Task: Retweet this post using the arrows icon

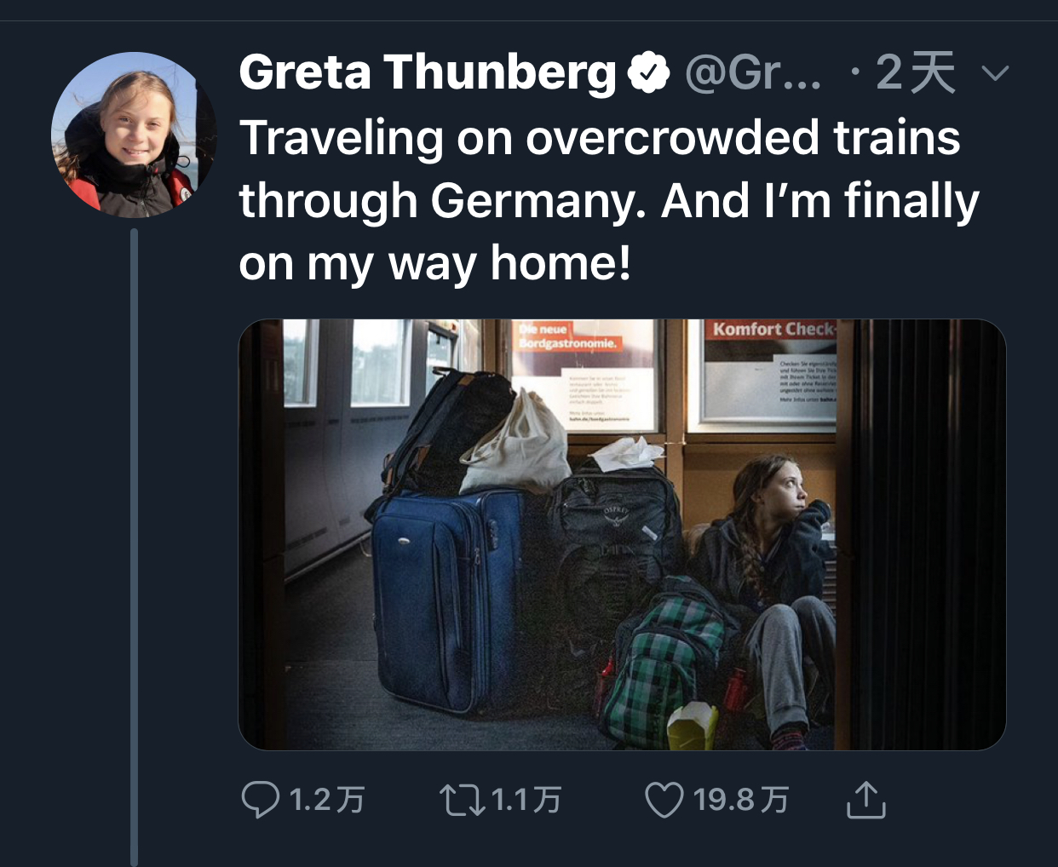Action: coord(462,800)
